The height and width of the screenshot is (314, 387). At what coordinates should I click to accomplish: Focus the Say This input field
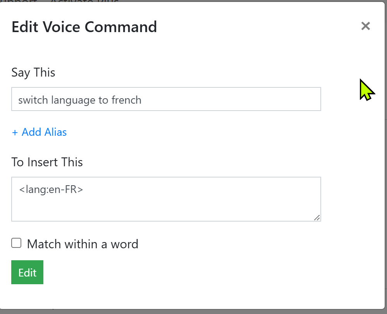(x=166, y=99)
